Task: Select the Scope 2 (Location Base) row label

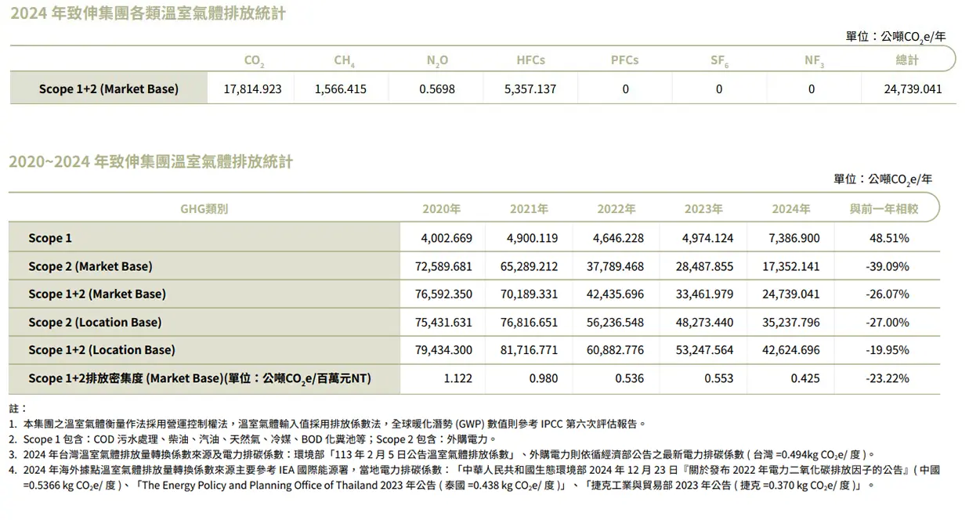Action: click(95, 323)
